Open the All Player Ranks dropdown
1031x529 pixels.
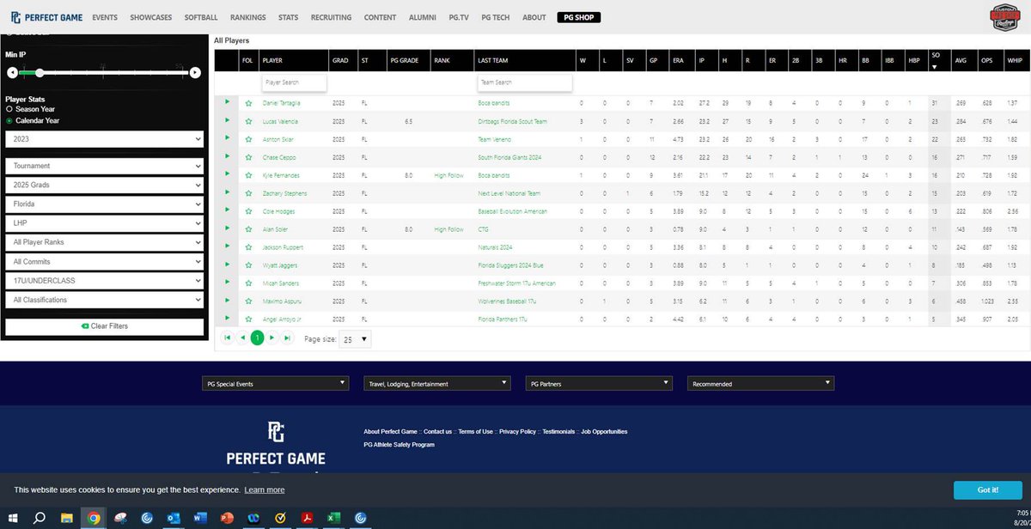pos(104,242)
